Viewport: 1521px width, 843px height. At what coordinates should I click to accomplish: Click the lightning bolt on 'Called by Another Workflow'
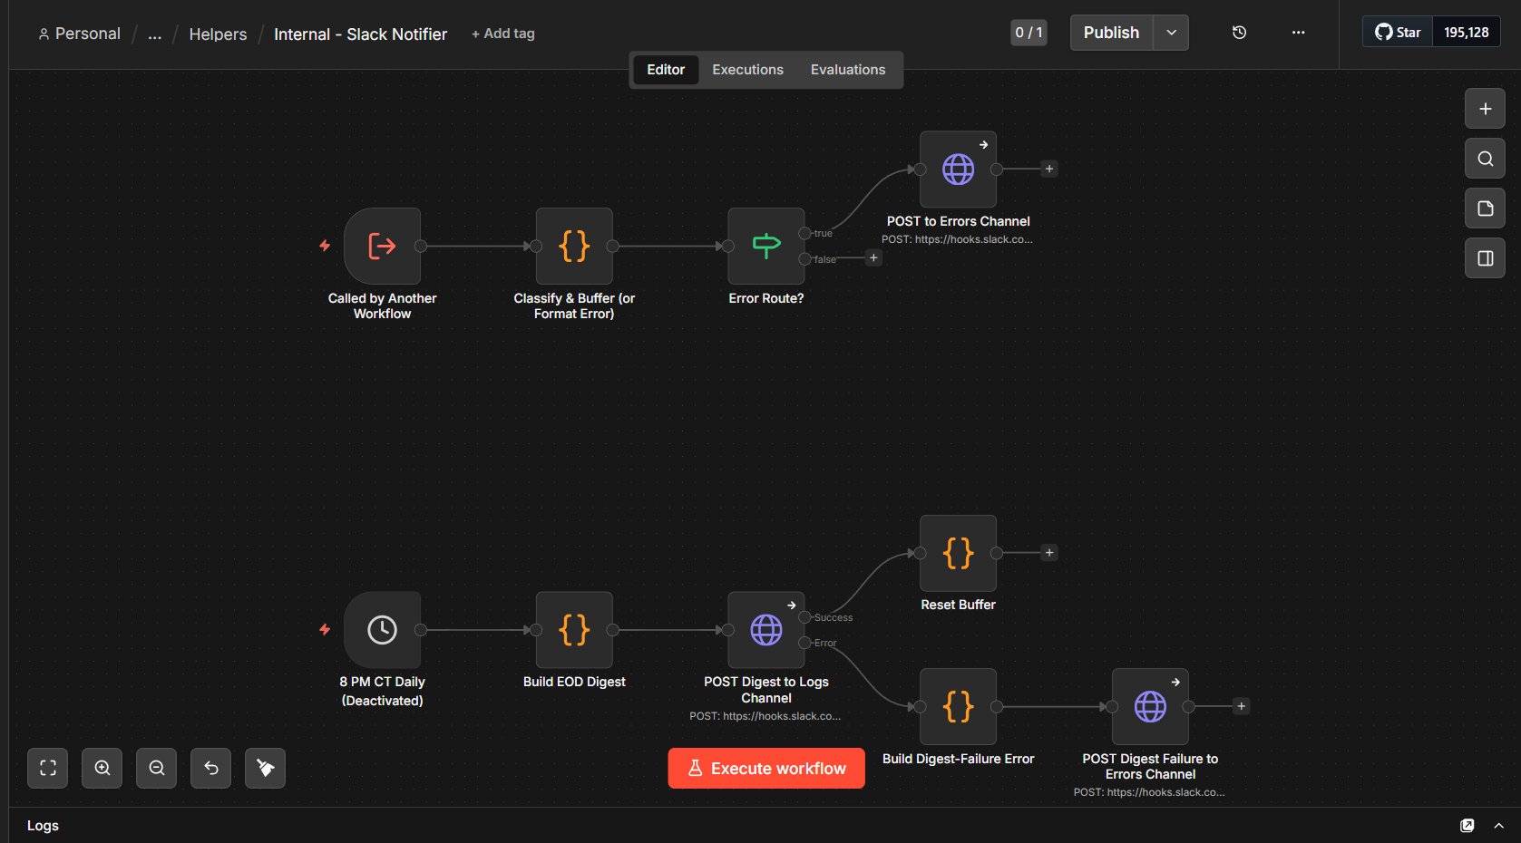click(325, 246)
